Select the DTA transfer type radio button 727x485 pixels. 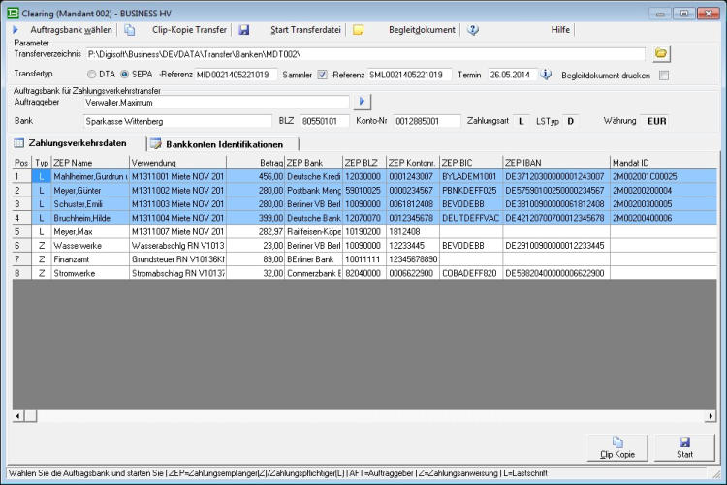92,75
